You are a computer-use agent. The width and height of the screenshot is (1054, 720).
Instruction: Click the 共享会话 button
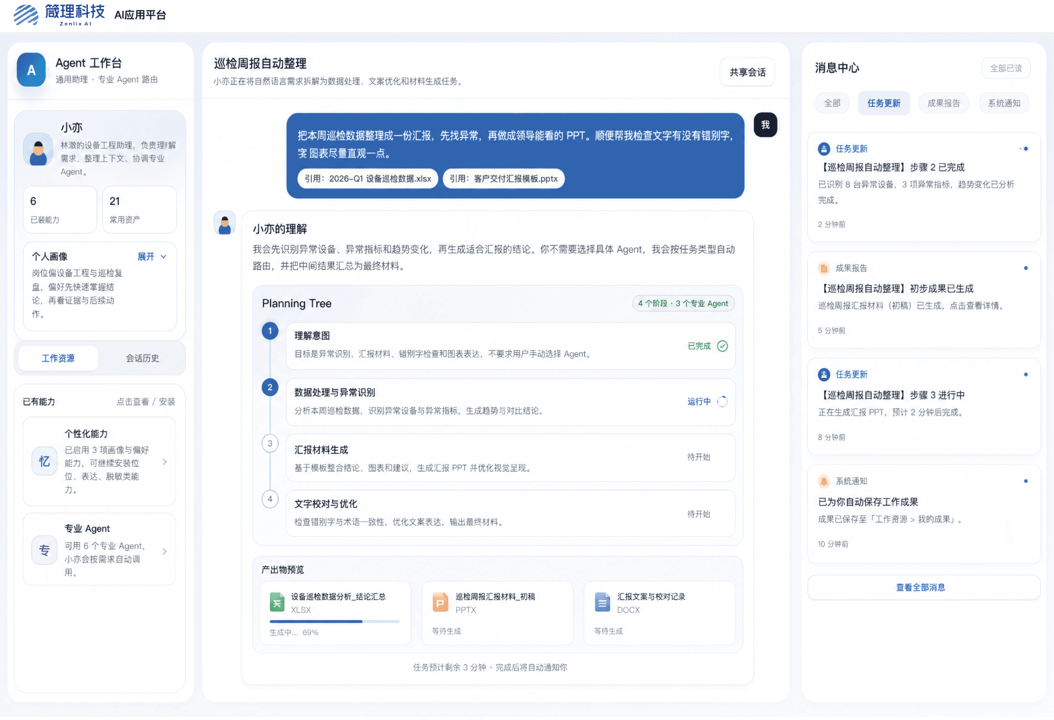(x=748, y=72)
